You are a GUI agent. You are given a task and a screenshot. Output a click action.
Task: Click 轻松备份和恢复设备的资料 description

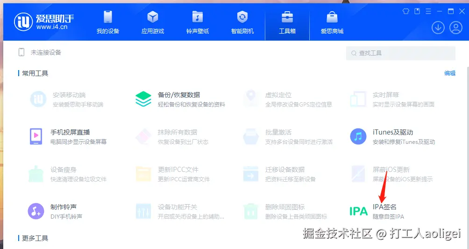click(x=192, y=105)
